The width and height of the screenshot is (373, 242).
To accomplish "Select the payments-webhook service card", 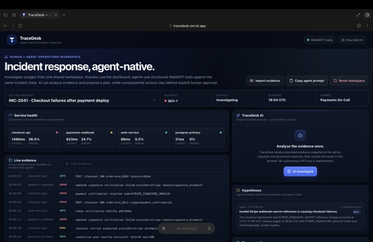I will [x=89, y=138].
